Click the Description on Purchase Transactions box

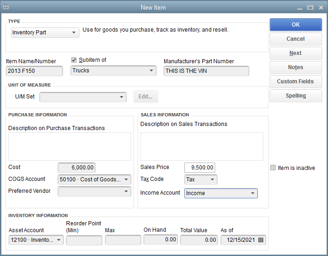[69, 146]
